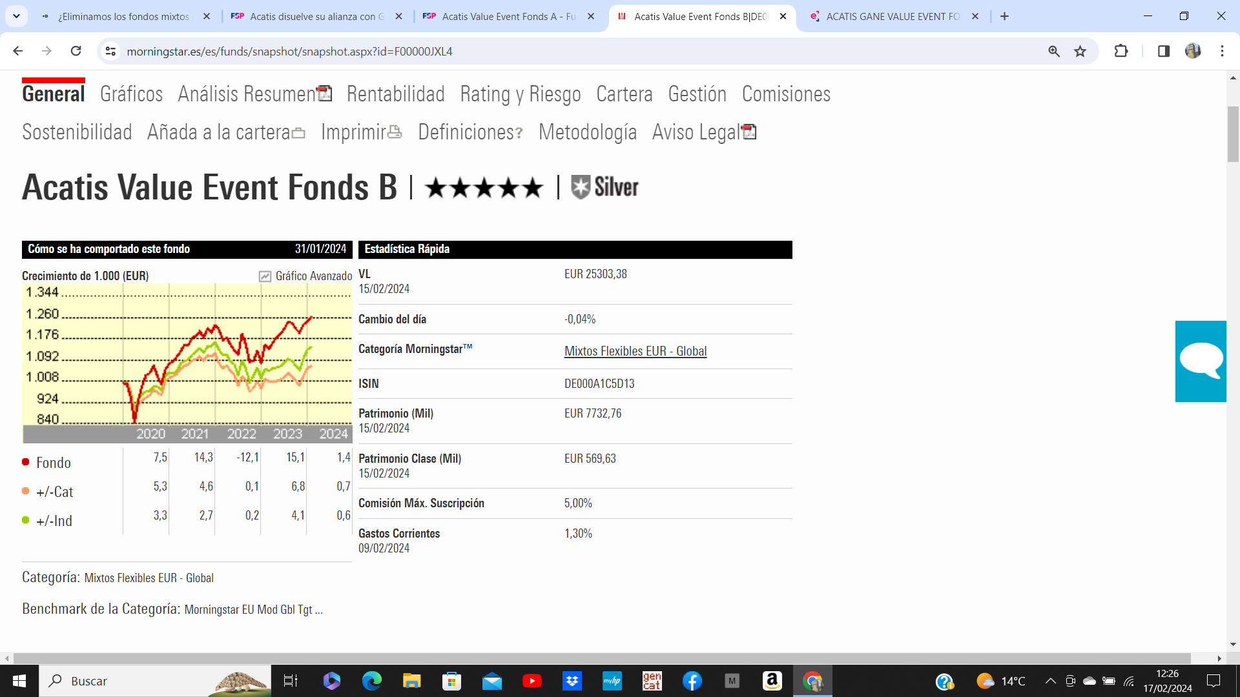Open the Gestión section
The height and width of the screenshot is (697, 1240).
697,94
